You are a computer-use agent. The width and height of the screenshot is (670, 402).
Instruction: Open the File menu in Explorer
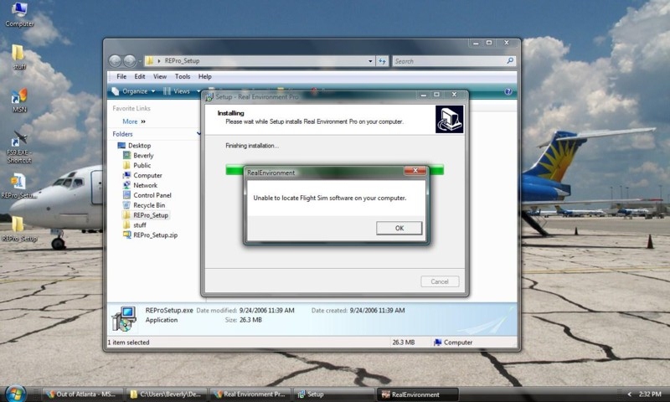point(121,76)
